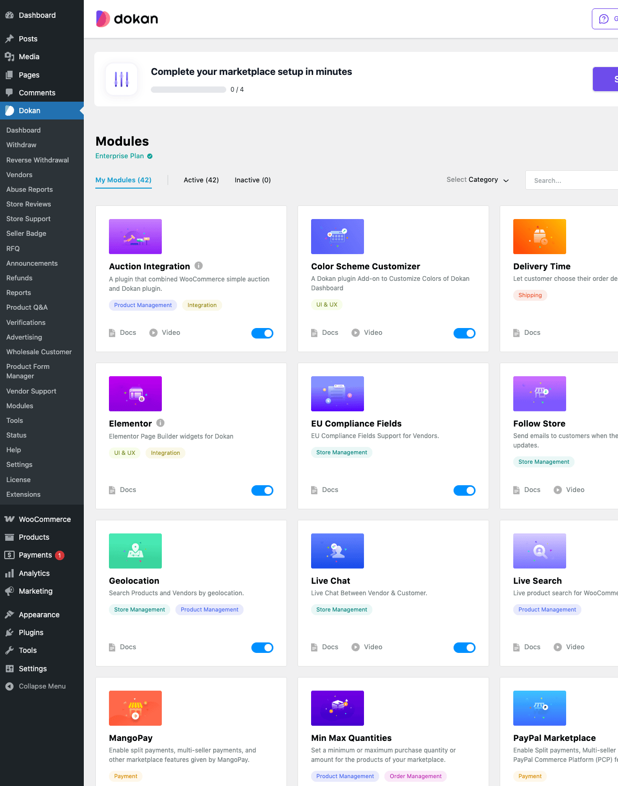Viewport: 618px width, 786px height.
Task: Toggle off Auction Integration module
Action: (x=262, y=333)
